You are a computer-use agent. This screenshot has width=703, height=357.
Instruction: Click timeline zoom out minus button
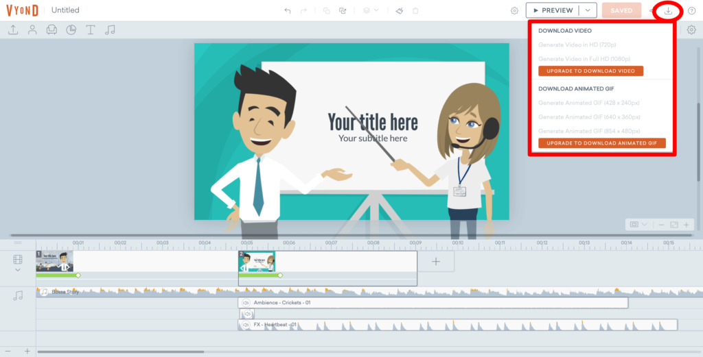8,352
